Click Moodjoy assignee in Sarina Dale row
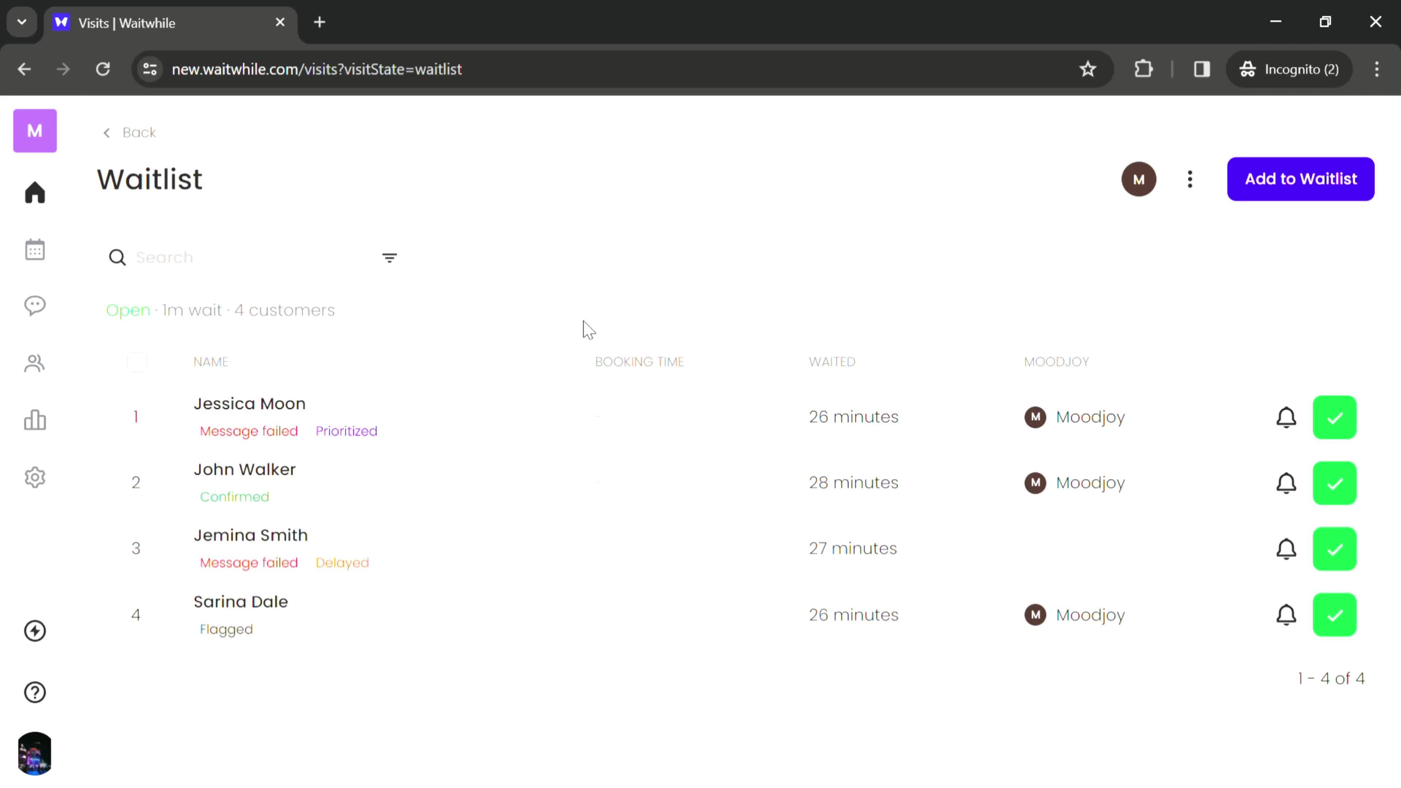Screen dimensions: 1401x788 click(x=1075, y=615)
